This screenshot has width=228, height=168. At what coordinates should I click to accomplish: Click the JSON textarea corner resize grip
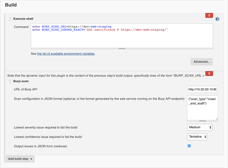click(217, 119)
